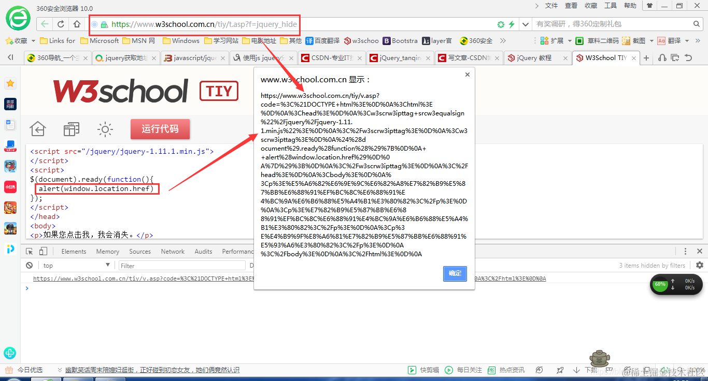This screenshot has height=381, width=708.
Task: Open DevTools three-dot menu
Action: [x=686, y=251]
